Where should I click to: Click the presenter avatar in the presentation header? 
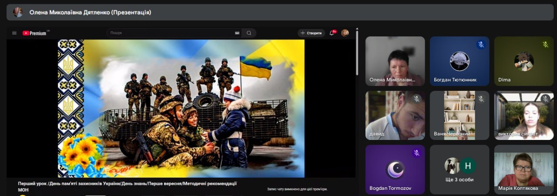(18, 12)
